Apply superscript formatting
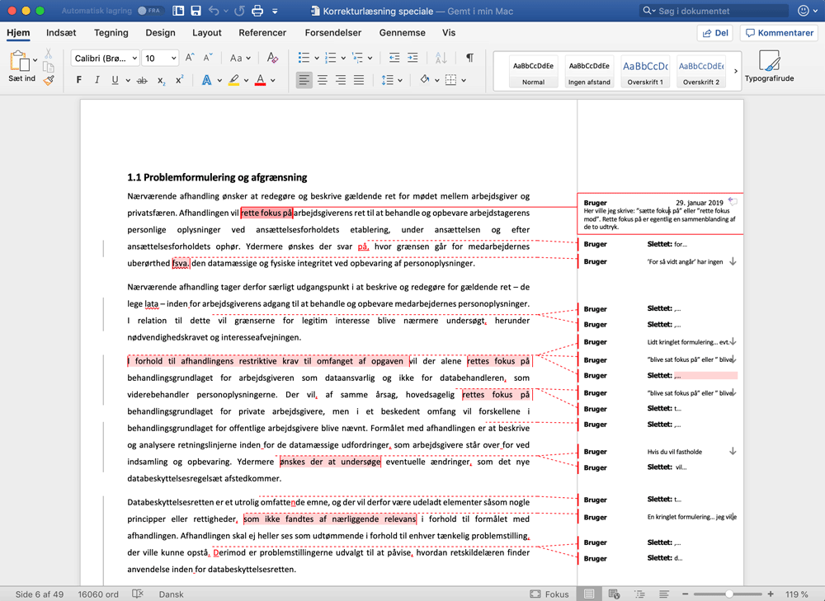 (179, 80)
